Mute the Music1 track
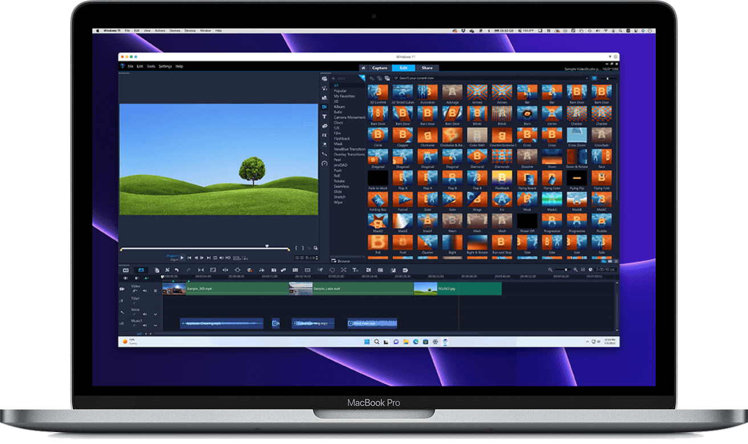 pos(145,326)
